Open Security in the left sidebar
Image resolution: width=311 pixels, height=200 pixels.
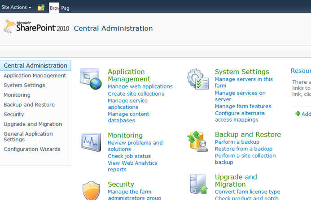(x=13, y=115)
